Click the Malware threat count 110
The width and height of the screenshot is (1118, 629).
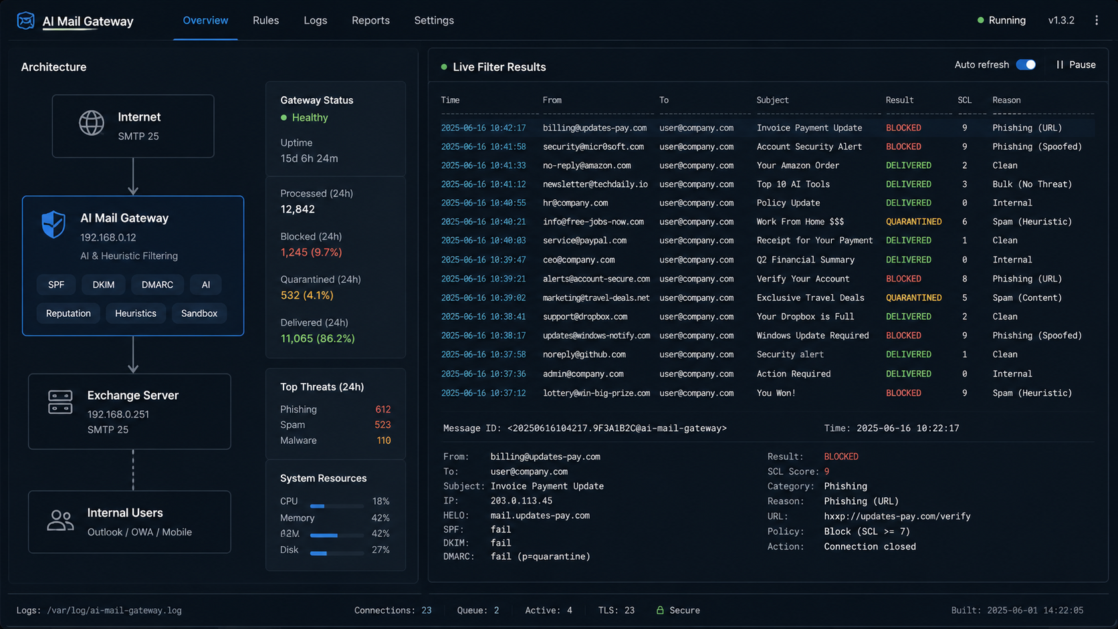click(384, 441)
